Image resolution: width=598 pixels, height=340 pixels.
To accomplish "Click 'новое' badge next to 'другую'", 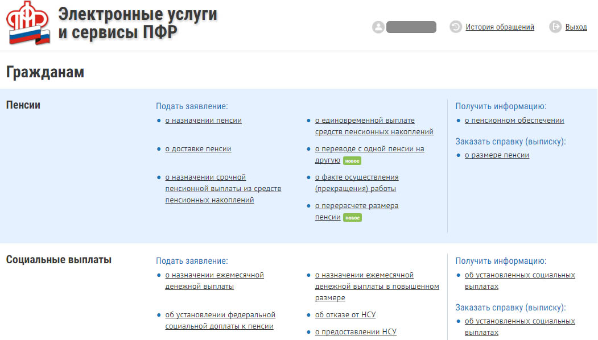I will pos(352,161).
